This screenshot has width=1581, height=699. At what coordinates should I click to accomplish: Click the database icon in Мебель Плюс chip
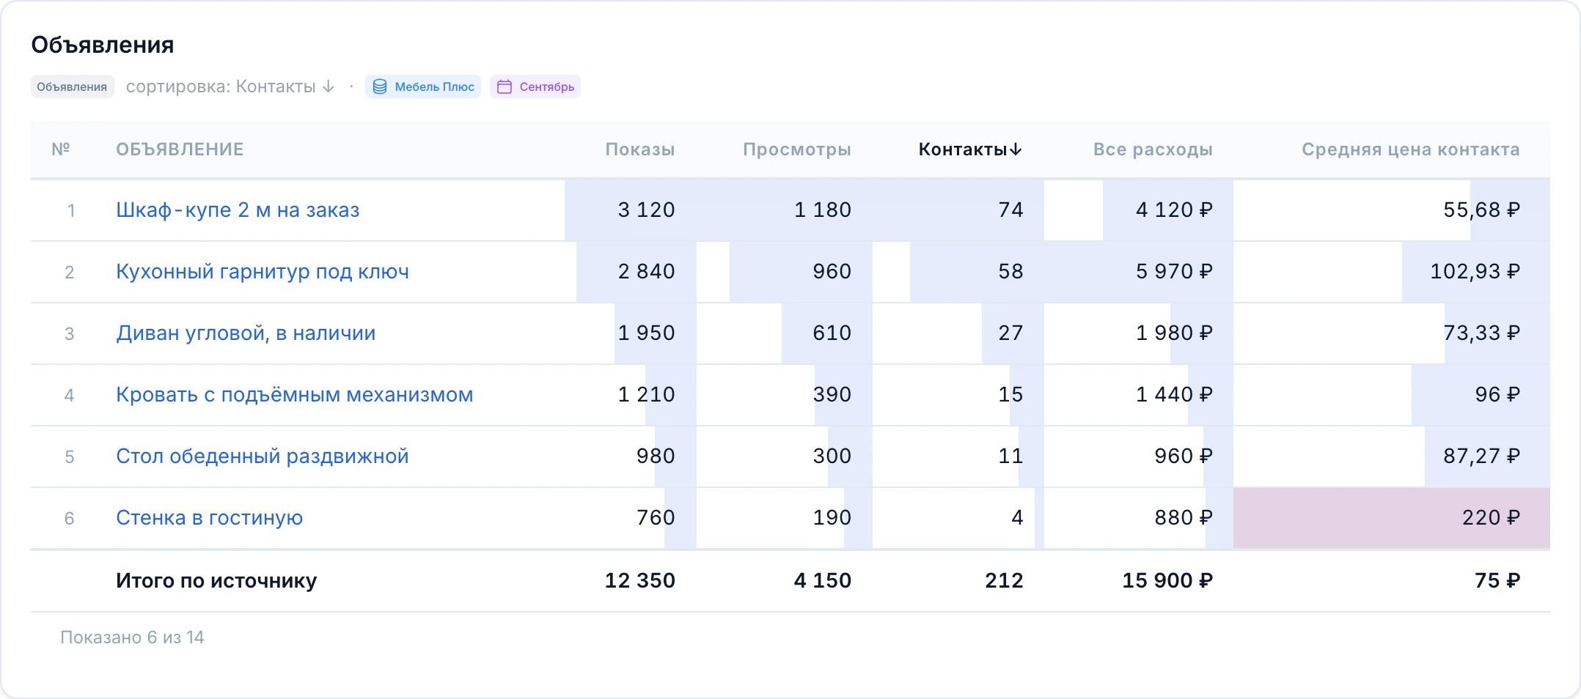point(380,87)
